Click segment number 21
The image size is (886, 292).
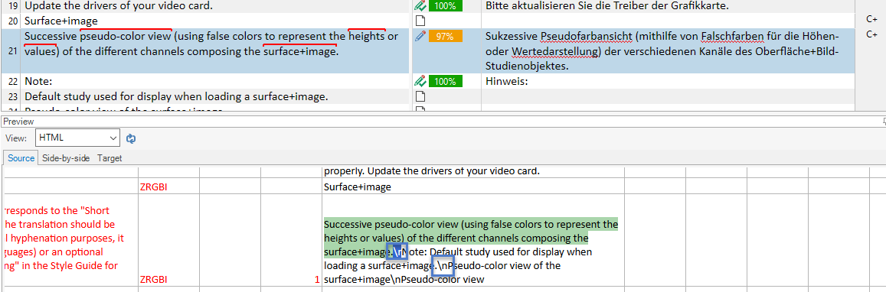(14, 51)
